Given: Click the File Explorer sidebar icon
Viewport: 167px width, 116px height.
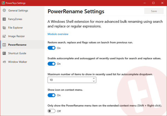Looking at the screenshot, I should coord(4,28).
